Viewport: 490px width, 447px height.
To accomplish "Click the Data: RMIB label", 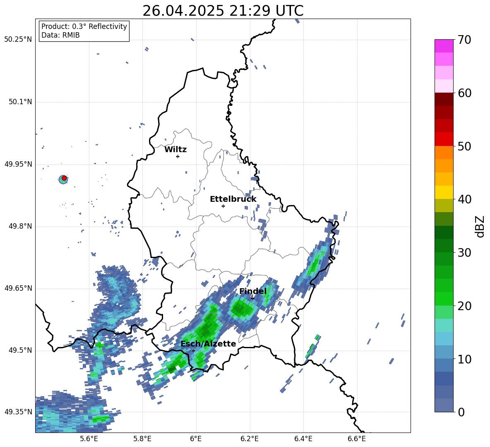I will click(x=60, y=35).
